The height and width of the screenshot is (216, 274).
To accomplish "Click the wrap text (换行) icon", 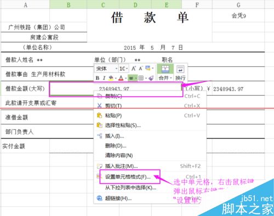I will pos(180,69).
